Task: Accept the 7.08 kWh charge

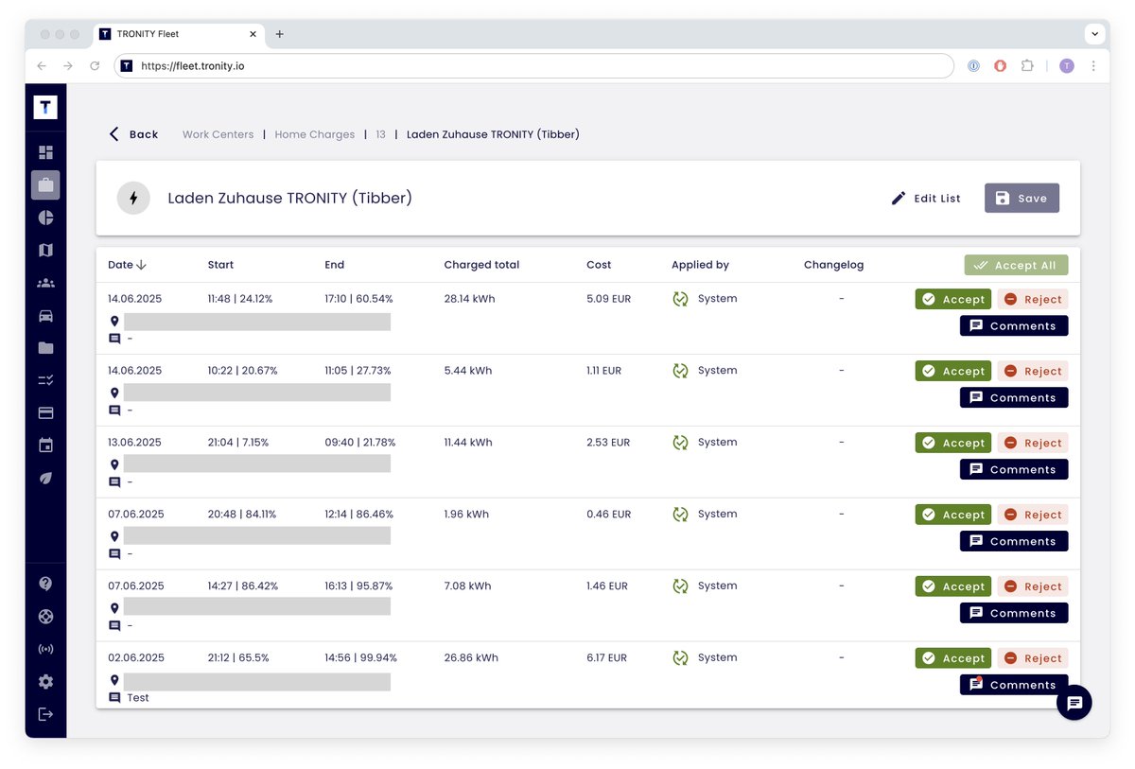Action: [x=952, y=586]
